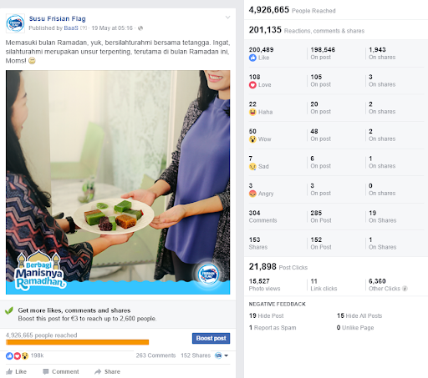This screenshot has height=378, width=428.
Task: Open the post options chevron menu
Action: (x=227, y=18)
